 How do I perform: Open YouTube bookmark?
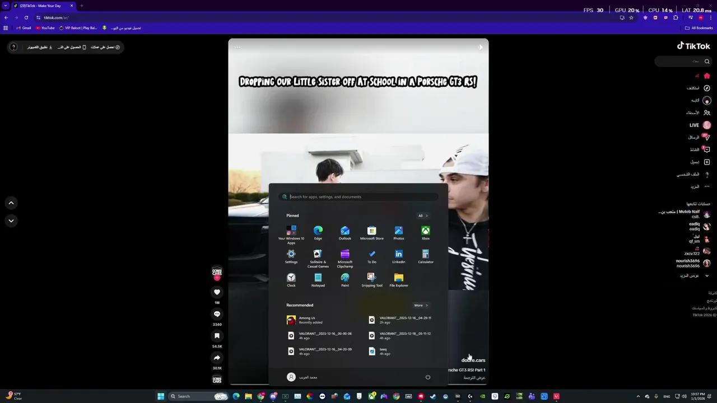pos(45,28)
